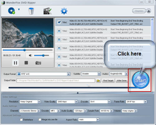
Task: Click the Load DVD disc icon
Action: click(x=12, y=11)
